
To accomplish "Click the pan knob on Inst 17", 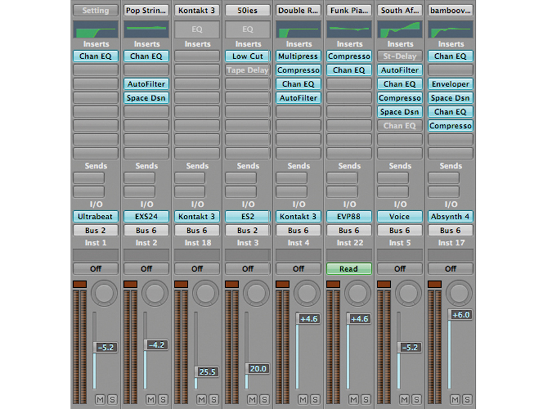I will pos(459,293).
